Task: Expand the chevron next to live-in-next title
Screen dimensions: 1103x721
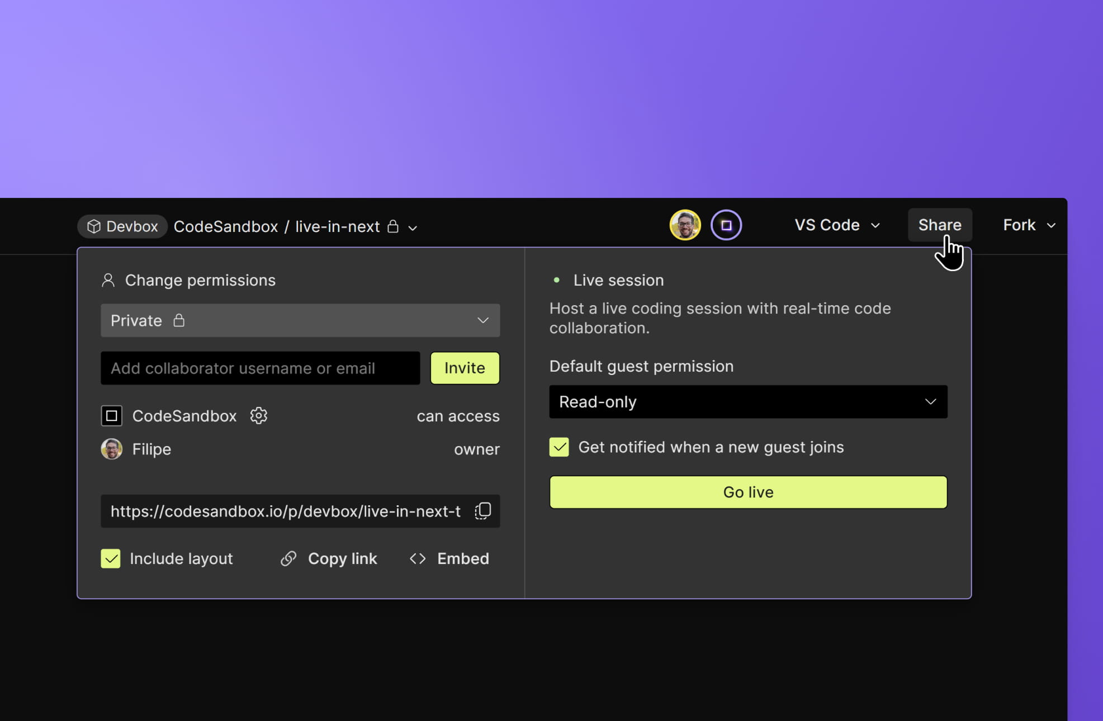Action: pos(413,228)
